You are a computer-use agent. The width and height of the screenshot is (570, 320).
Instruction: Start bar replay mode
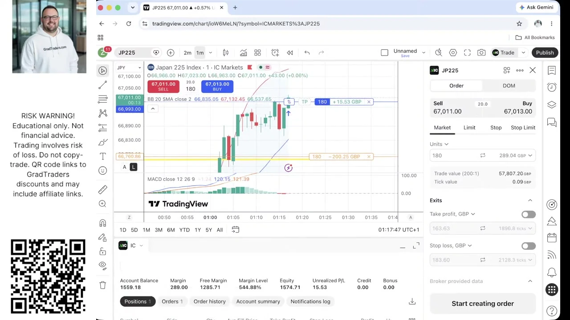pos(290,53)
